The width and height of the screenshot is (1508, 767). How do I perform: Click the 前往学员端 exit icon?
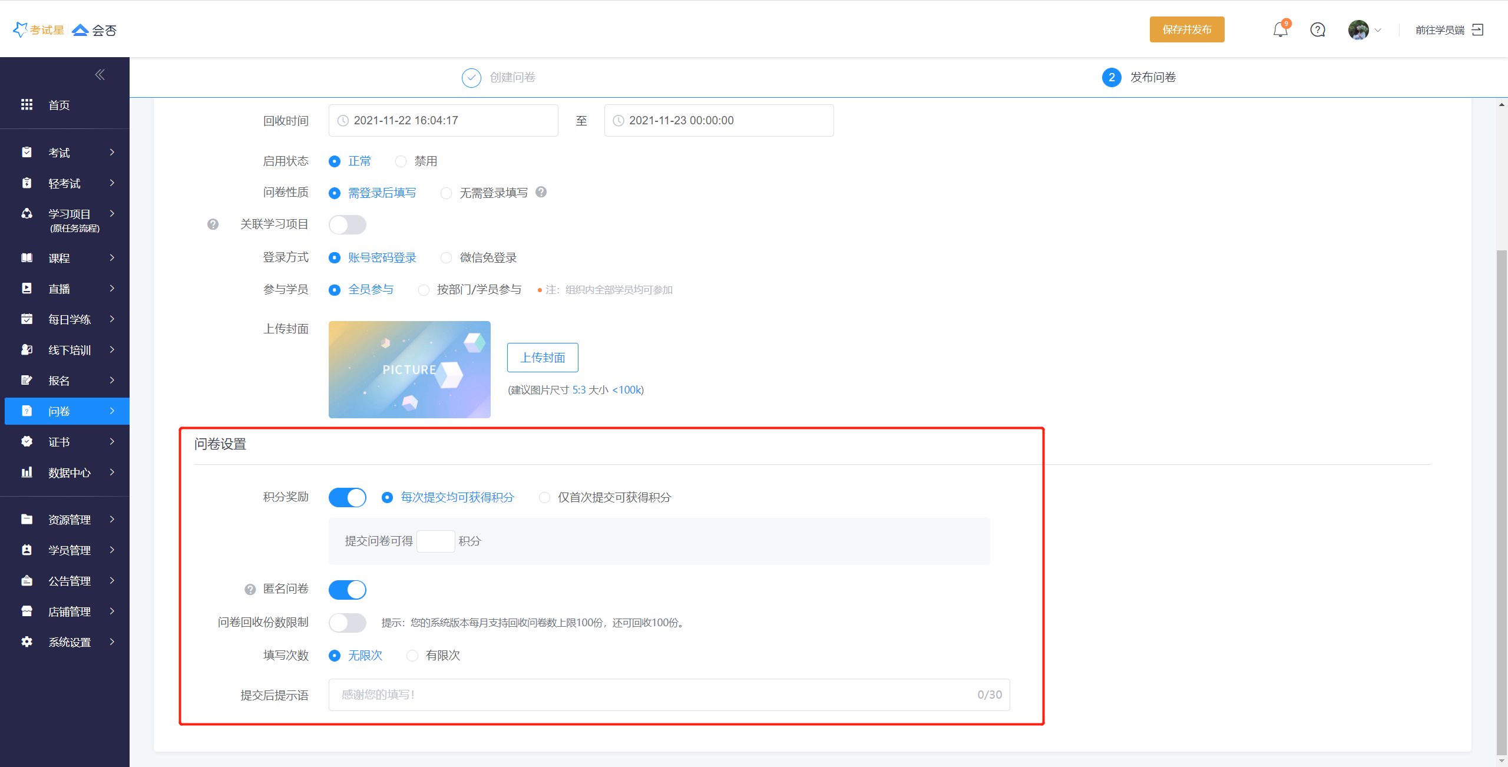pos(1478,29)
